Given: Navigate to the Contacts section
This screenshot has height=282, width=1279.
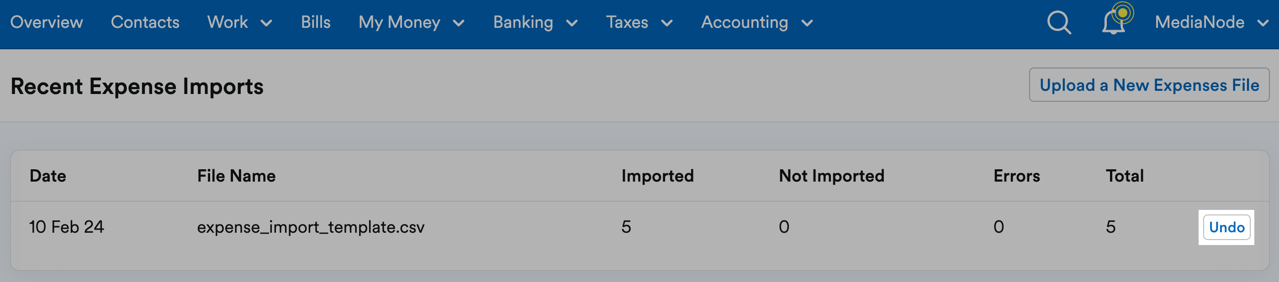Looking at the screenshot, I should [x=145, y=22].
